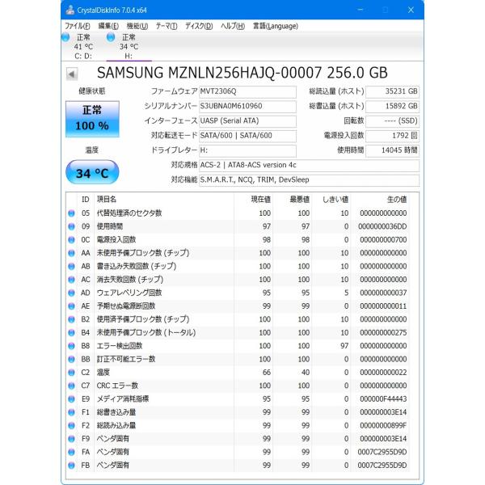The width and height of the screenshot is (485, 485).
Task: Click status icon for ID F9 row
Action: click(71, 439)
